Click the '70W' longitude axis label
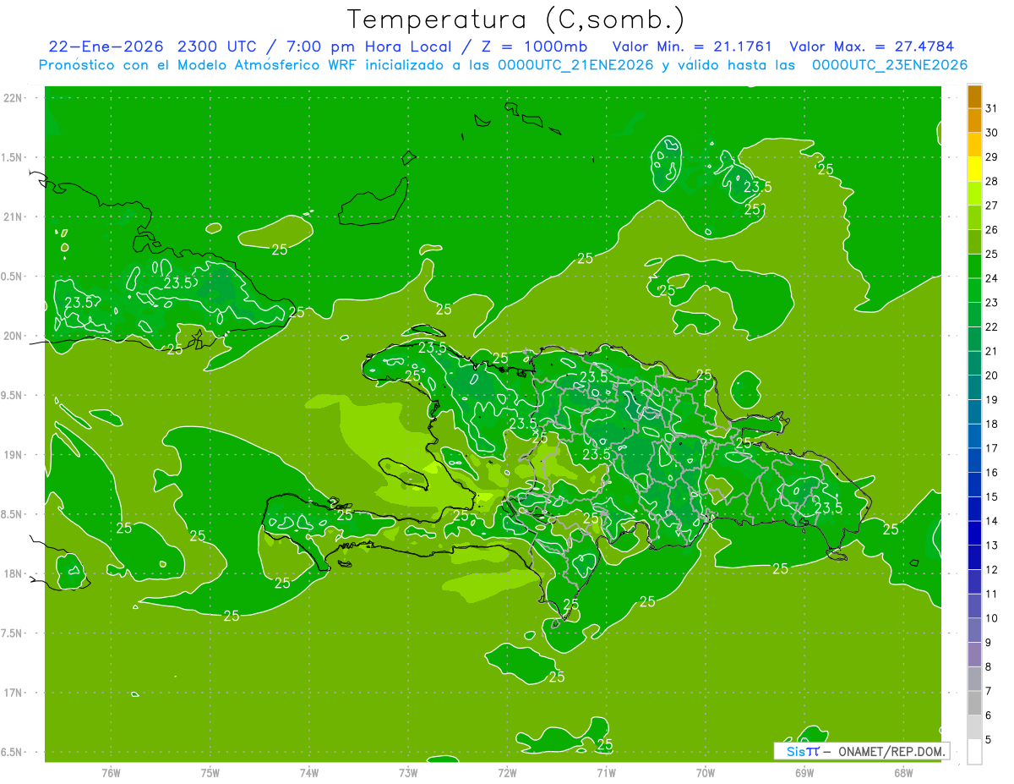The width and height of the screenshot is (1014, 784). 706,773
